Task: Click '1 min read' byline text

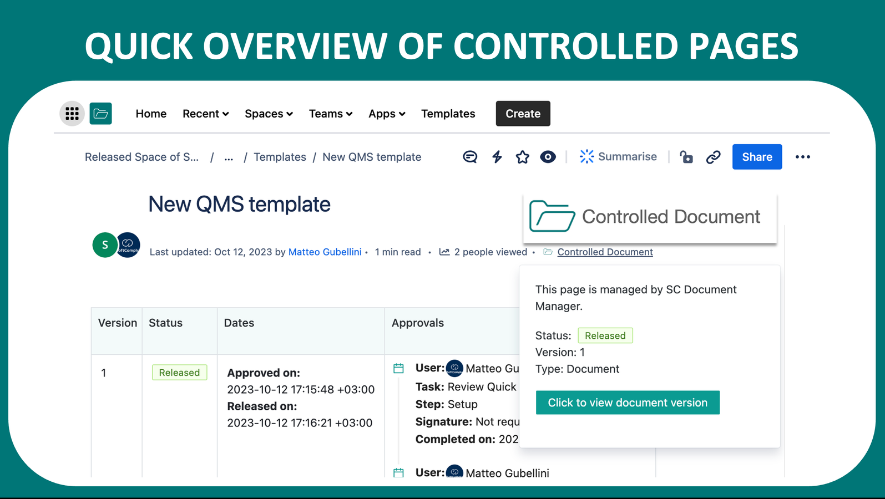Action: tap(398, 252)
